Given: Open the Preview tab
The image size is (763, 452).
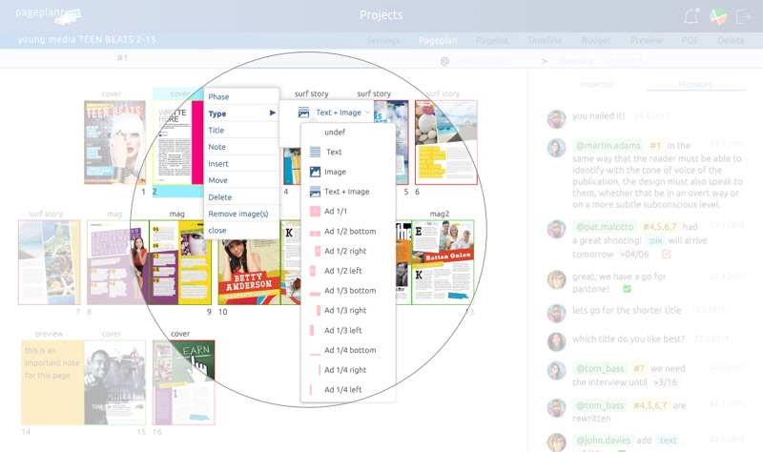Looking at the screenshot, I should pos(647,40).
